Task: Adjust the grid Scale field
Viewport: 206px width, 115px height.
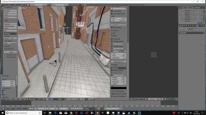Action: (x=119, y=56)
